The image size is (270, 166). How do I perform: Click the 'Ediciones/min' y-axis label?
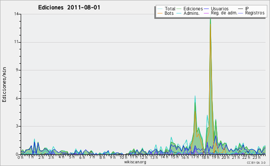[x=4, y=84]
